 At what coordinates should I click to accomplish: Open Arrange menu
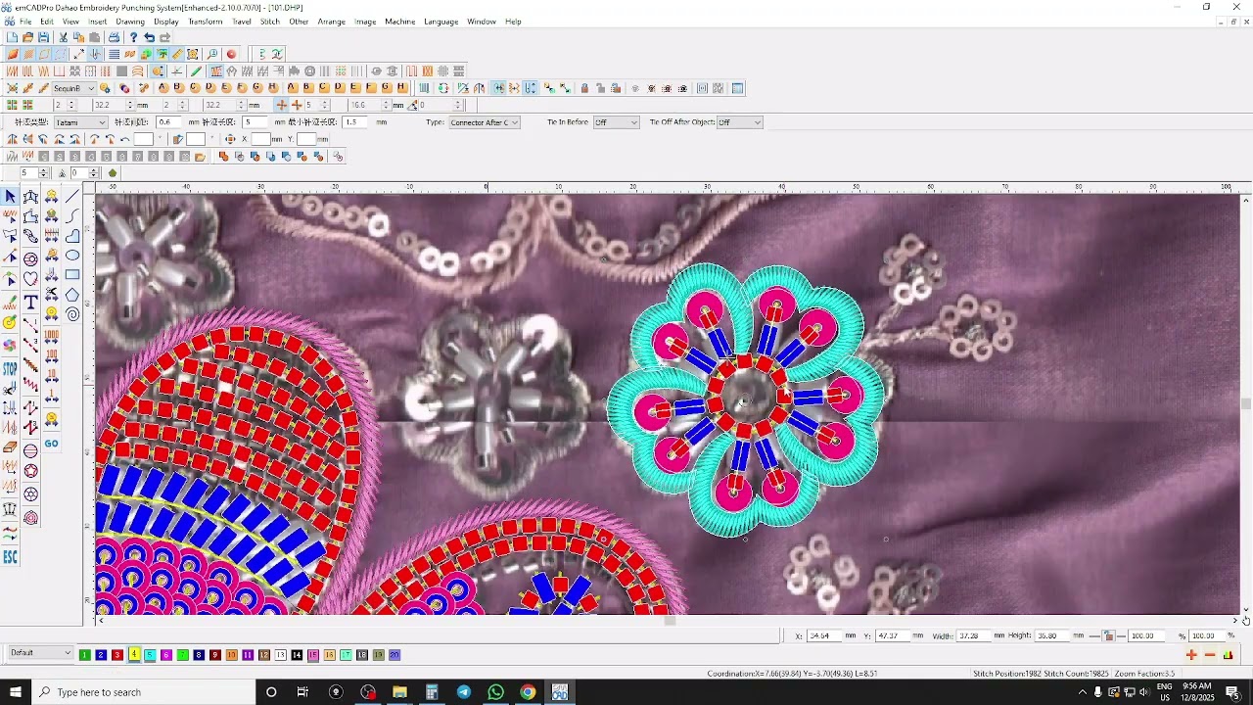333,21
